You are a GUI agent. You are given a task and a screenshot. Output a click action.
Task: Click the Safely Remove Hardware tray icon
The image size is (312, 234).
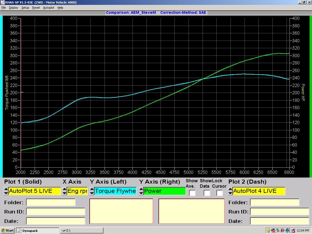click(278, 230)
